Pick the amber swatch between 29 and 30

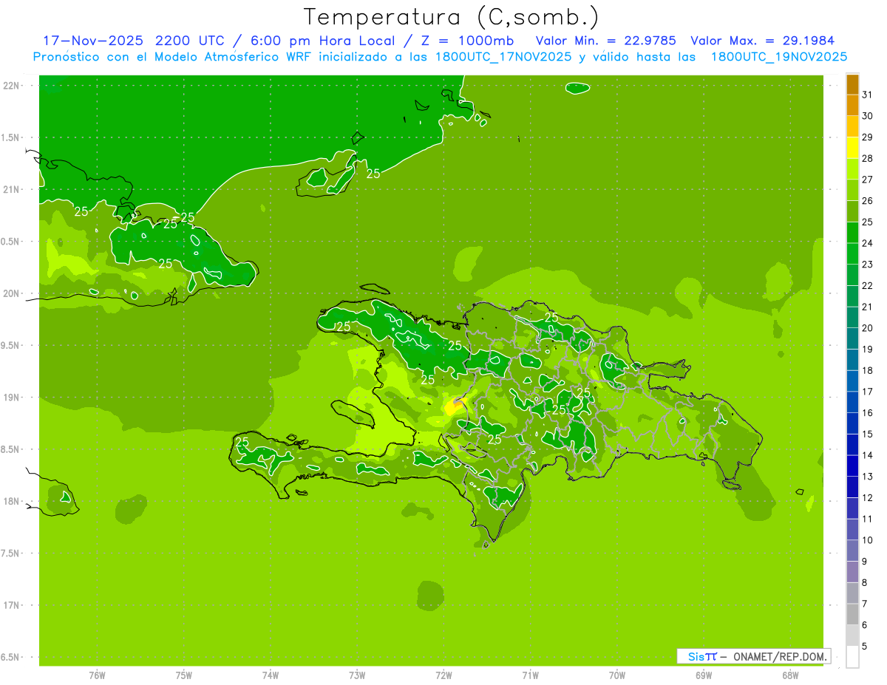[x=852, y=127]
